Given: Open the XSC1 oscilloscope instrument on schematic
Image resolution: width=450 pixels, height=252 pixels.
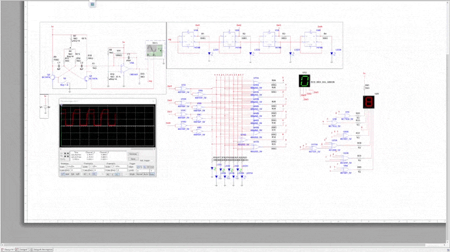Looking at the screenshot, I should coord(155,51).
